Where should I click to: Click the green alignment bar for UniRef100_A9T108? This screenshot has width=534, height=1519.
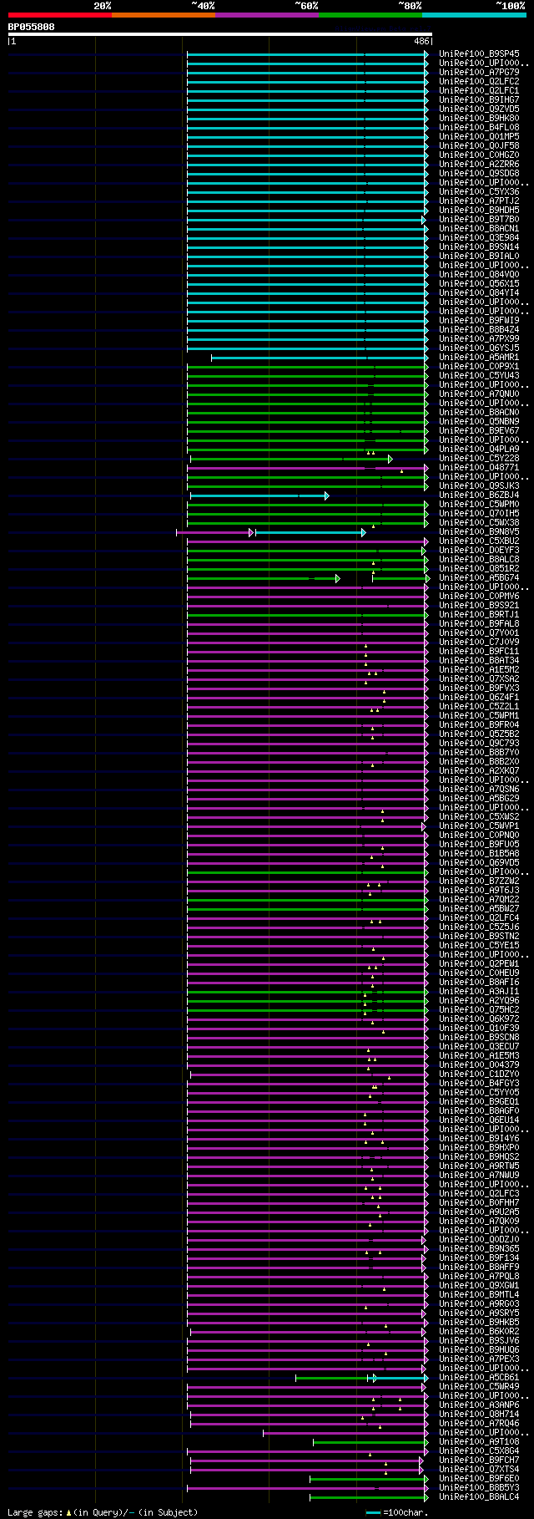pyautogui.click(x=370, y=1442)
